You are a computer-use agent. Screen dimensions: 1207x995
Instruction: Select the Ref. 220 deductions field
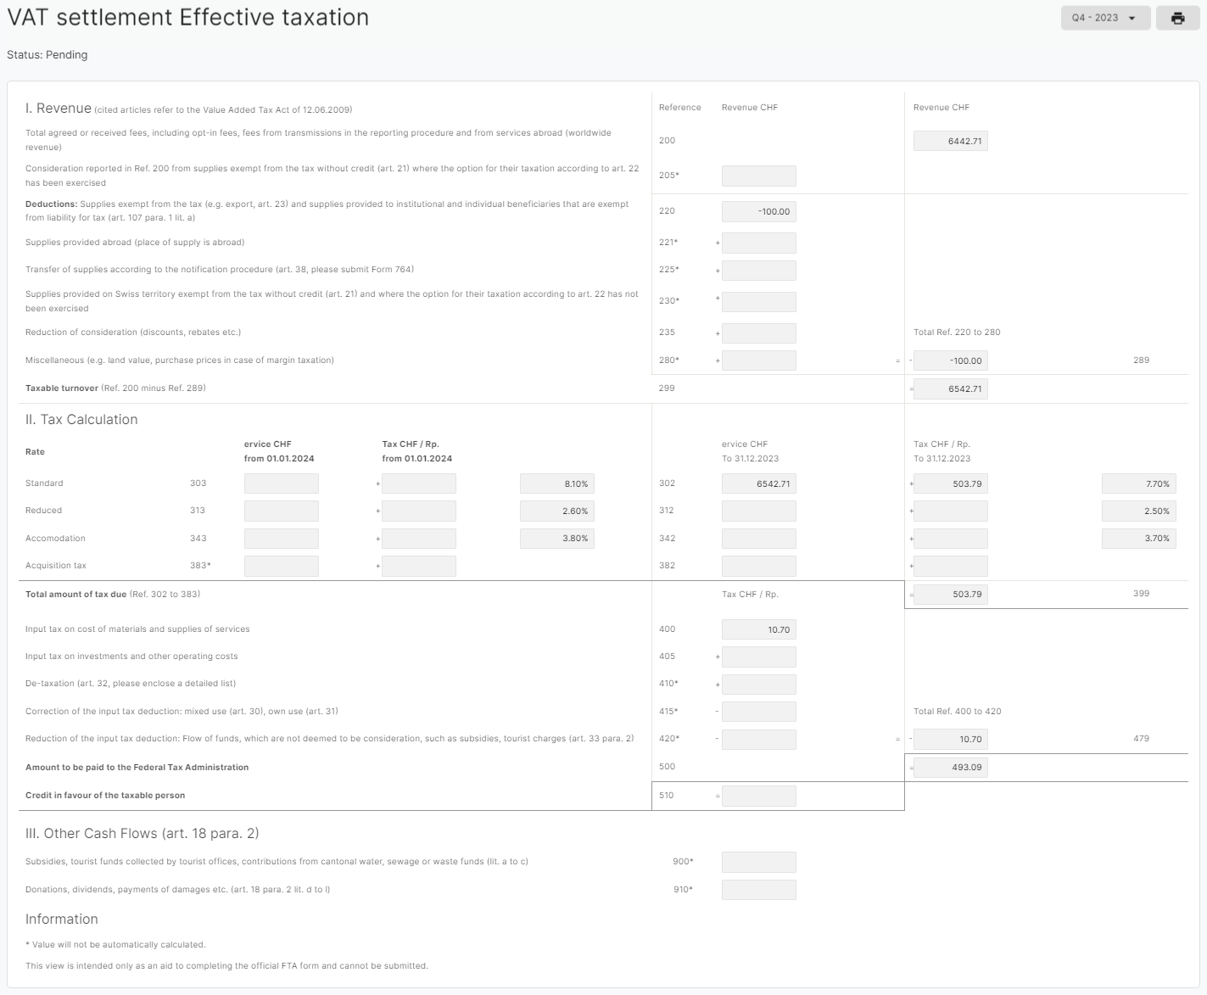[x=758, y=211]
